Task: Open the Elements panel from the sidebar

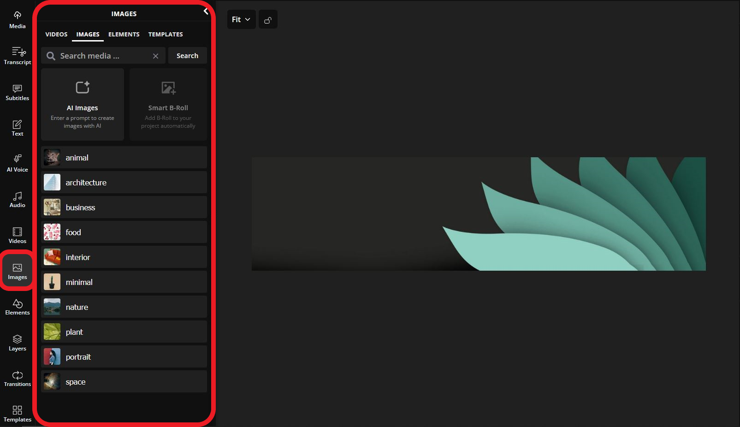Action: [x=17, y=307]
